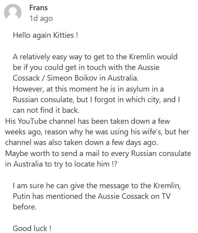The width and height of the screenshot is (198, 233).
Task: Click the line beginning "However, at this moment"
Action: coord(88,89)
